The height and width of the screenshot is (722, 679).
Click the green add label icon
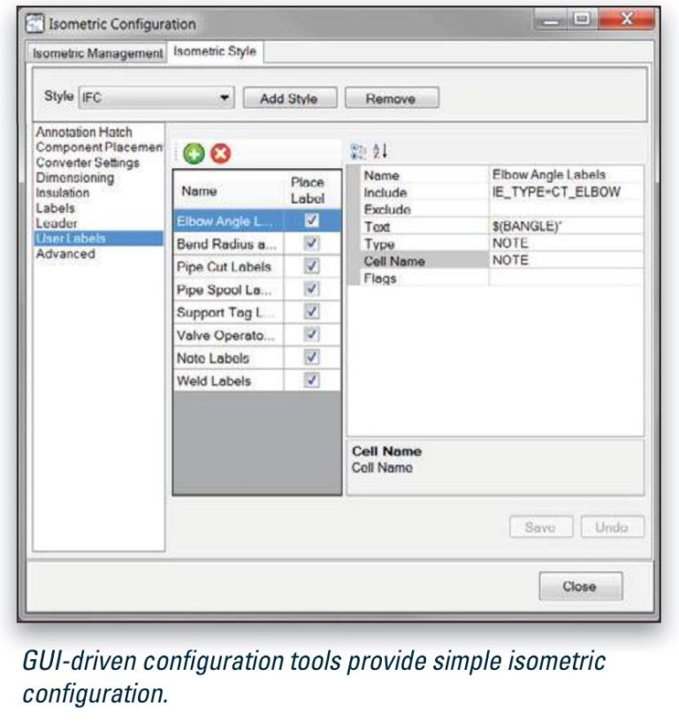(195, 153)
